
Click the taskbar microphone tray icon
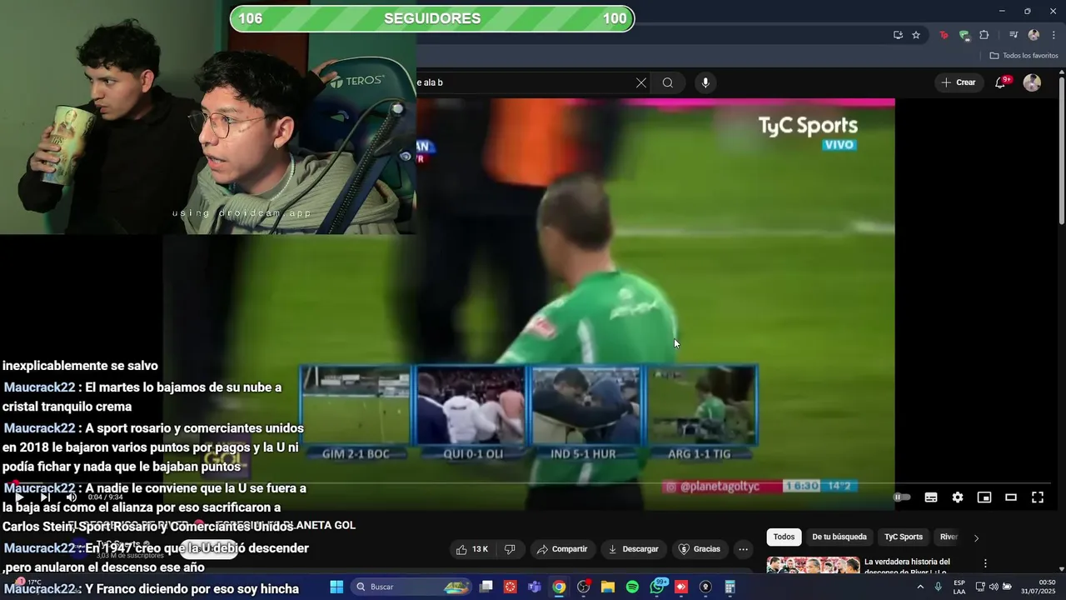[x=939, y=587]
